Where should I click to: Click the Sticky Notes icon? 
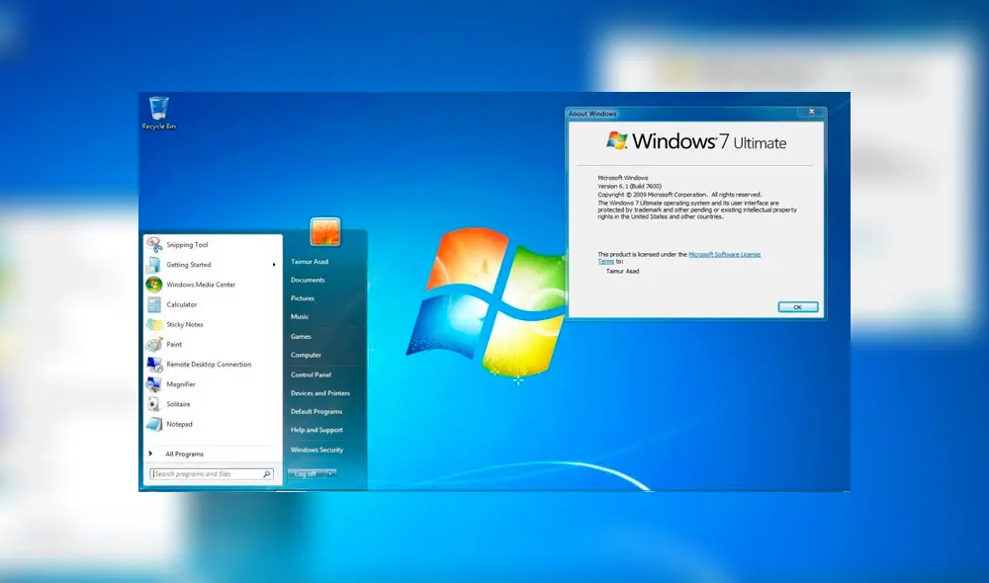(x=154, y=324)
